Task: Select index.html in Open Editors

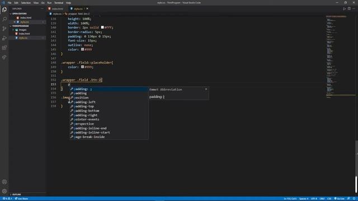Action: point(26,18)
